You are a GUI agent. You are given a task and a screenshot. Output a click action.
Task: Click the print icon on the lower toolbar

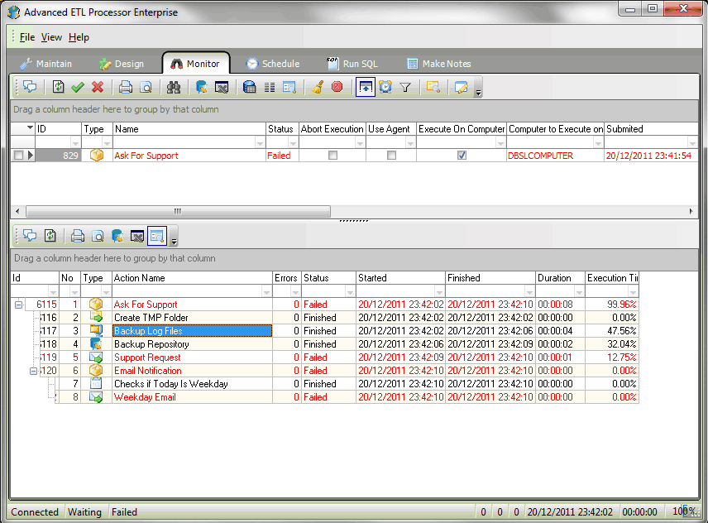click(77, 236)
